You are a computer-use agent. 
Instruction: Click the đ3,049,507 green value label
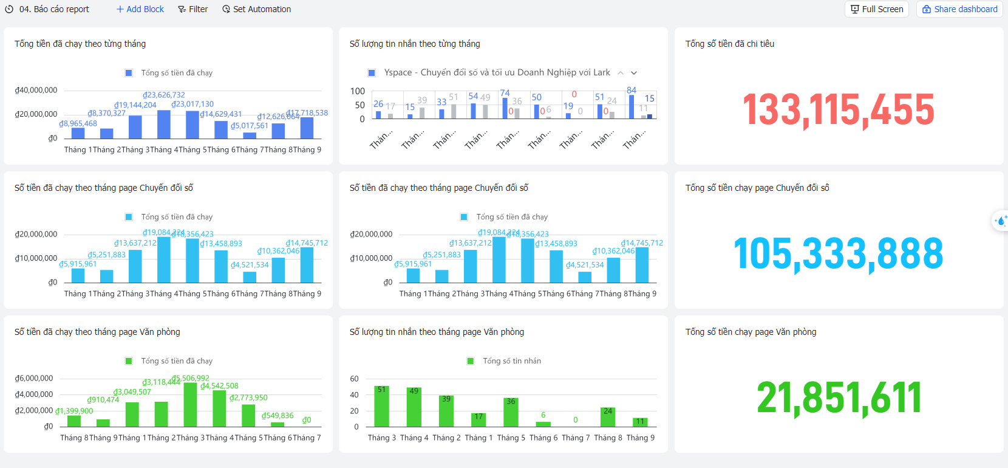[x=132, y=392]
